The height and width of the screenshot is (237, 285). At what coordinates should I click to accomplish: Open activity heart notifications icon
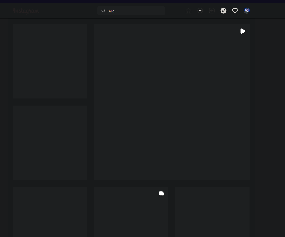(x=235, y=11)
